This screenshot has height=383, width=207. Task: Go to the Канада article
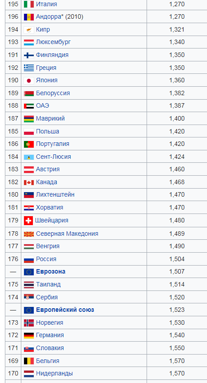pyautogui.click(x=47, y=182)
